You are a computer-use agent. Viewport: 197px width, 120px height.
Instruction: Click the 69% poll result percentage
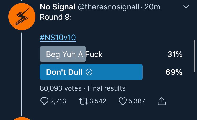tap(174, 72)
